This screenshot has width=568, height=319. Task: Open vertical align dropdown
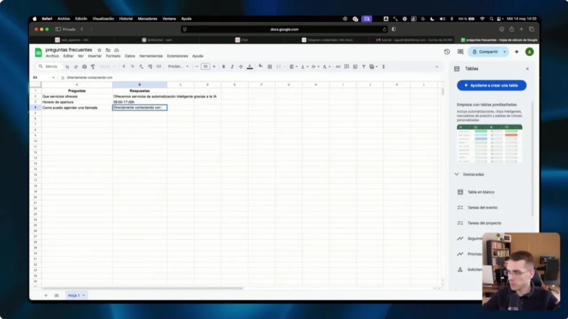pos(304,66)
